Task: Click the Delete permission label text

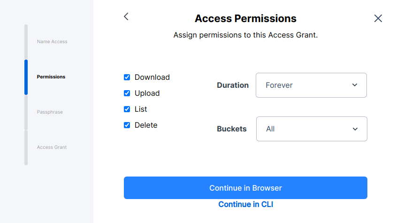Action: (146, 125)
